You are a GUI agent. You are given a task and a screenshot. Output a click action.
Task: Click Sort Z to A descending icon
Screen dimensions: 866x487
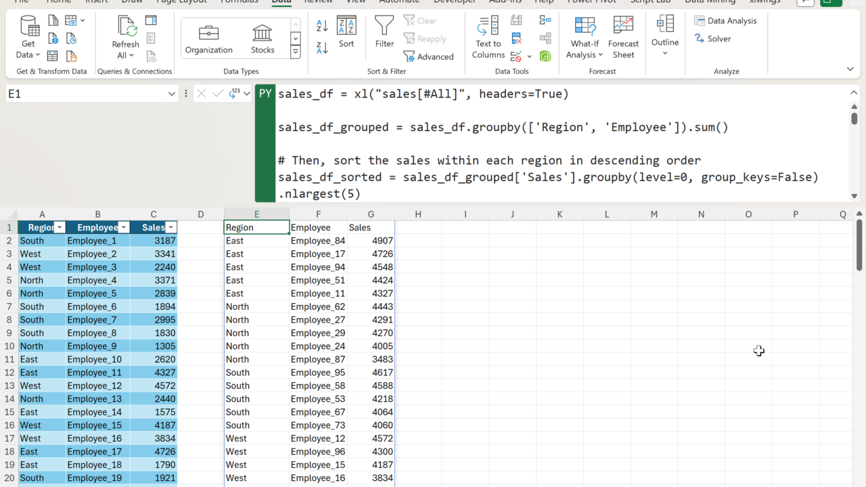322,47
